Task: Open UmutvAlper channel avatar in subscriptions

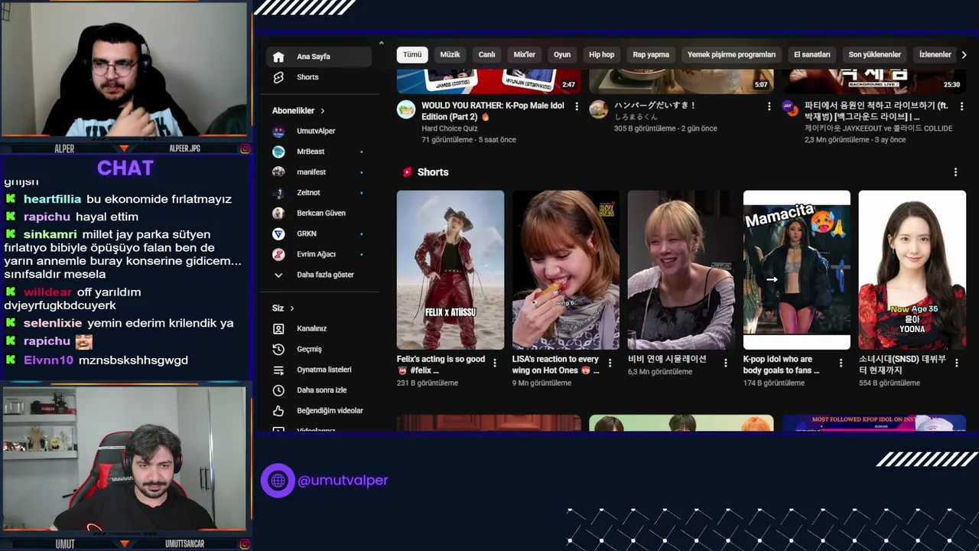Action: [278, 131]
